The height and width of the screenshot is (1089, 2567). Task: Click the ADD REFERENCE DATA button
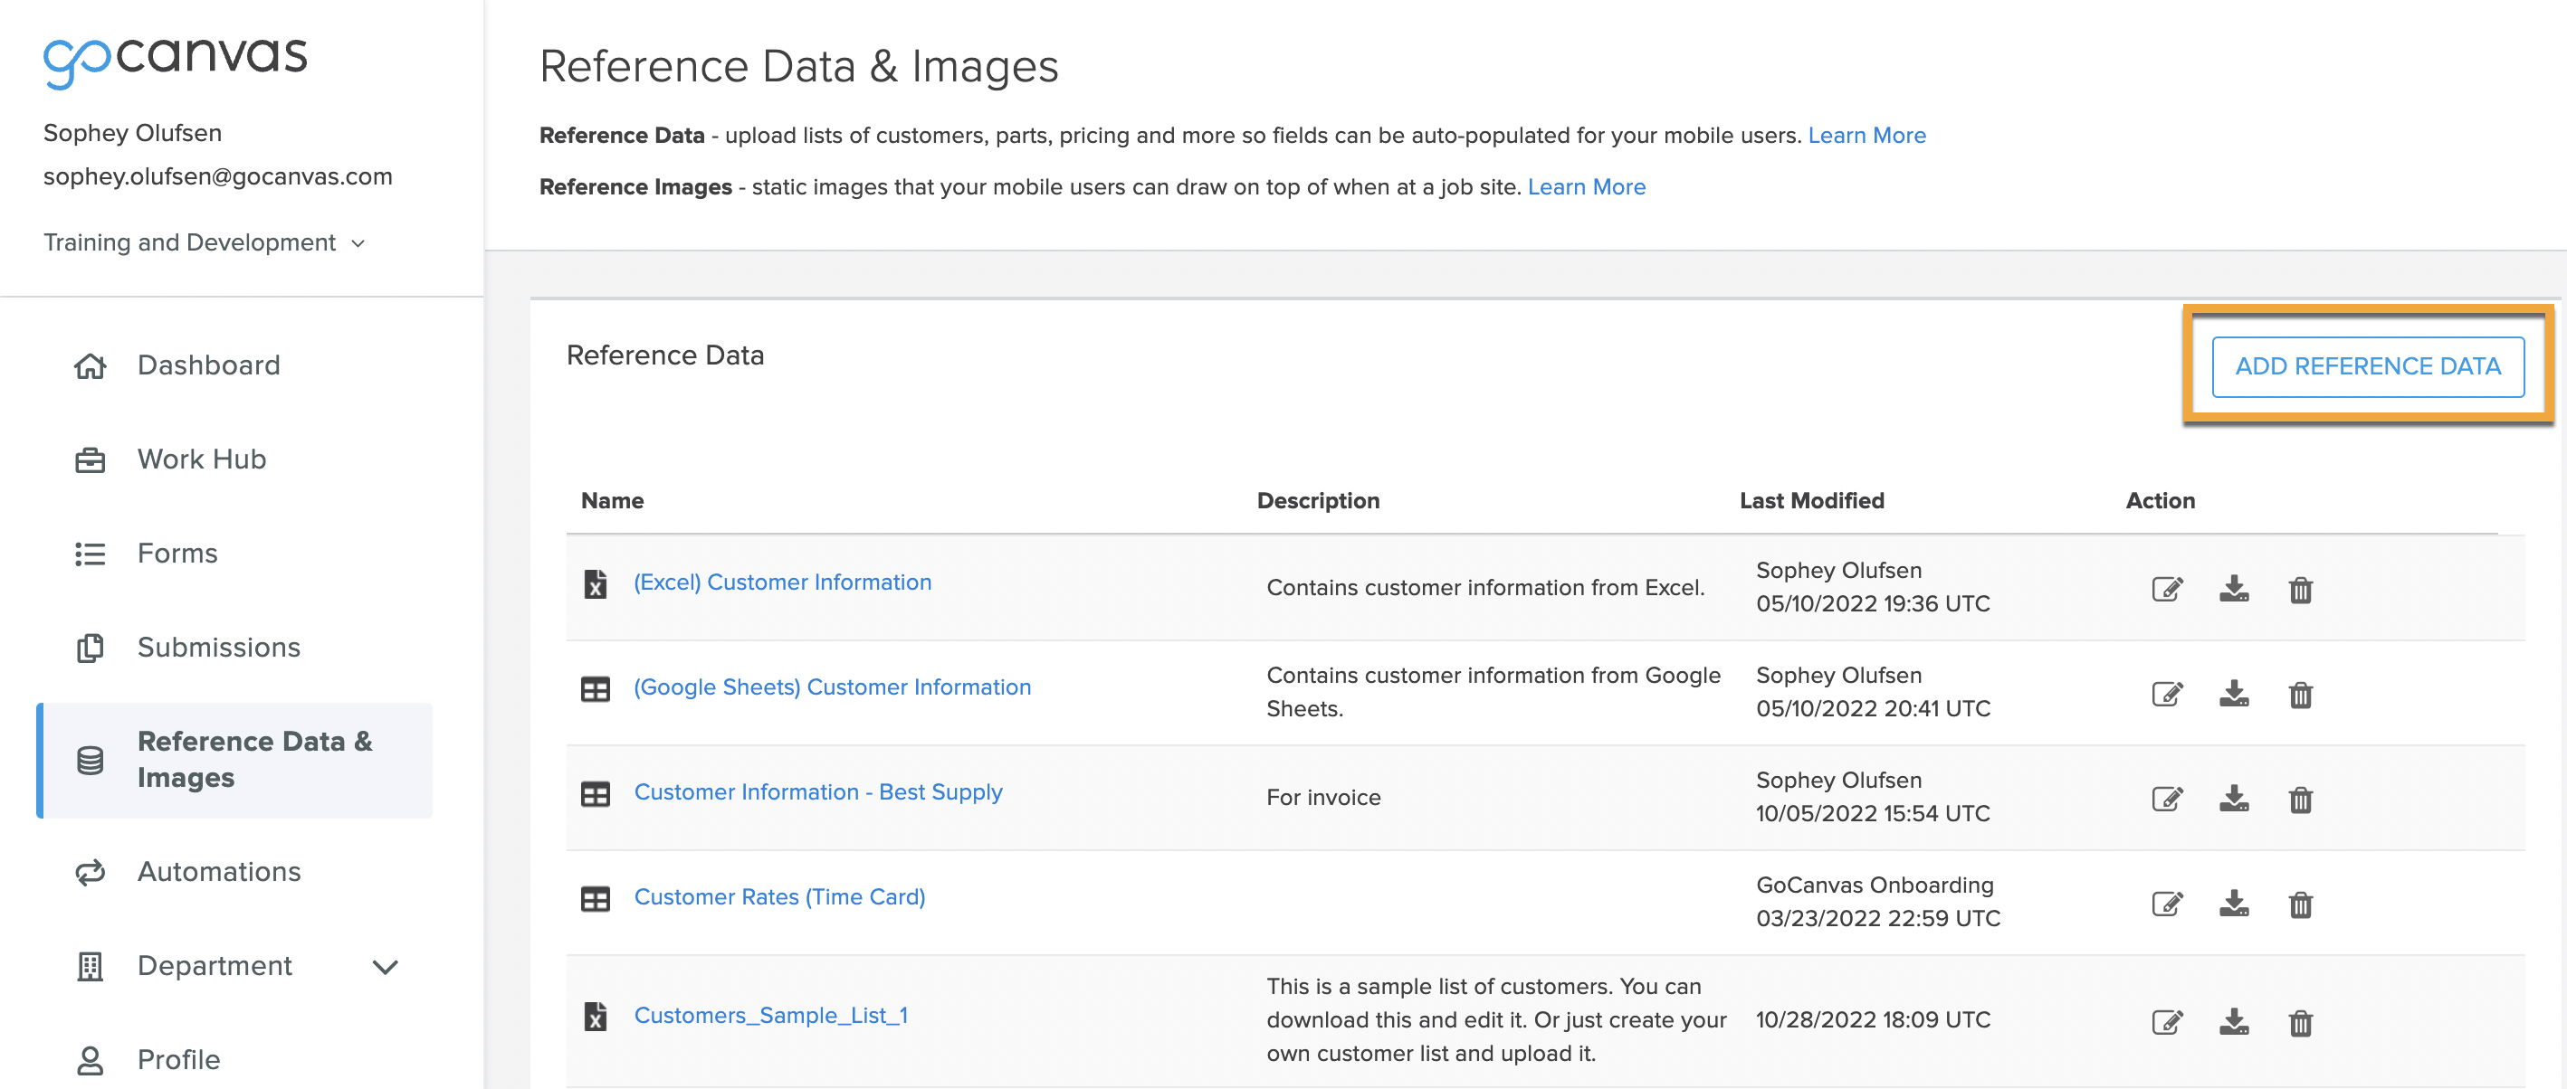click(2368, 366)
